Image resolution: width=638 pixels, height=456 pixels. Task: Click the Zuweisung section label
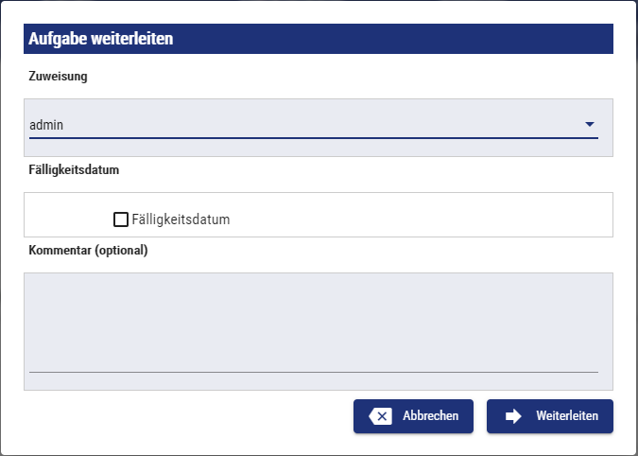[59, 77]
